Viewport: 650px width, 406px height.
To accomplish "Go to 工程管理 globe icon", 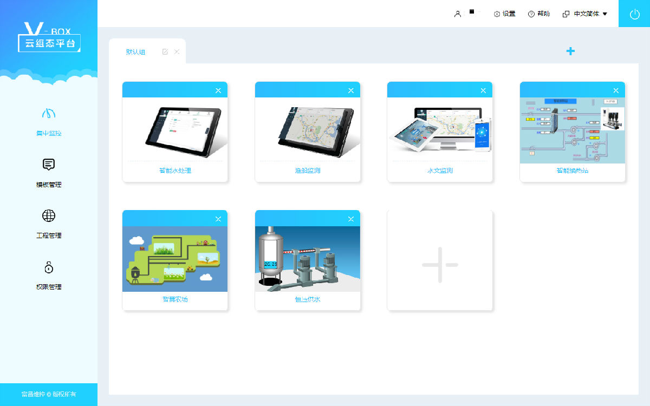I will tap(49, 216).
